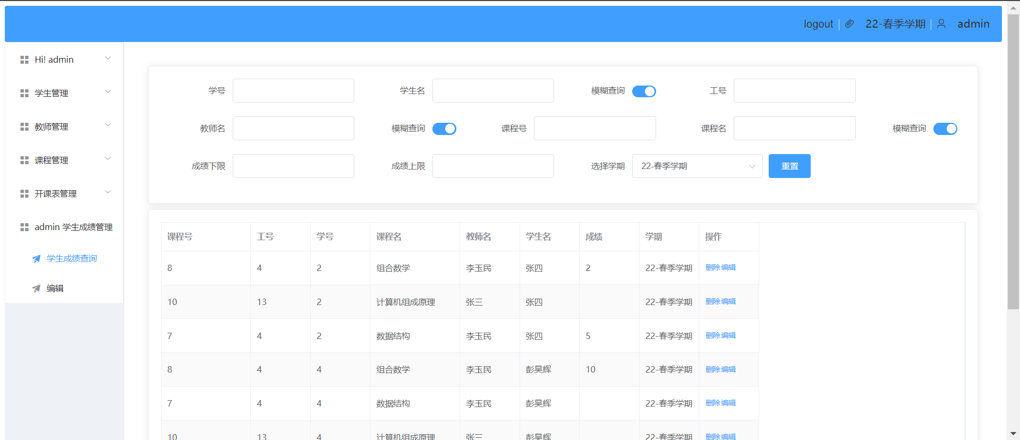Click the paper plane icon beside 学生成绩查询
The width and height of the screenshot is (1020, 440).
point(36,259)
